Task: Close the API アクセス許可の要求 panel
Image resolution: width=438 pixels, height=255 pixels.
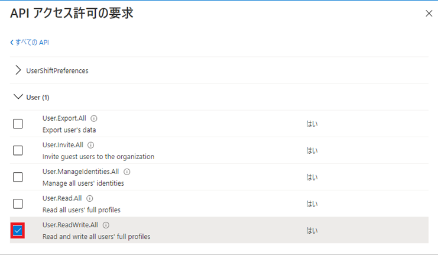Action: click(429, 14)
